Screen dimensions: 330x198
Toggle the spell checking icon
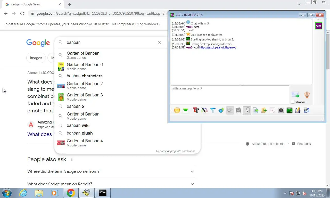click(230, 110)
